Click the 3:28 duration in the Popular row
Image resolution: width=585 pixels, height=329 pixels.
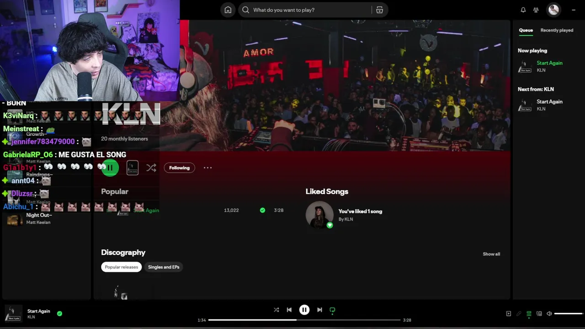click(279, 210)
